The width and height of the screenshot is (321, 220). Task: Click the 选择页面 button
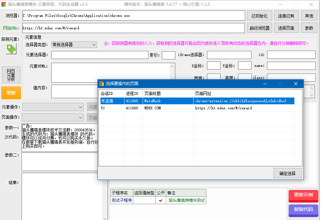pyautogui.click(x=286, y=28)
